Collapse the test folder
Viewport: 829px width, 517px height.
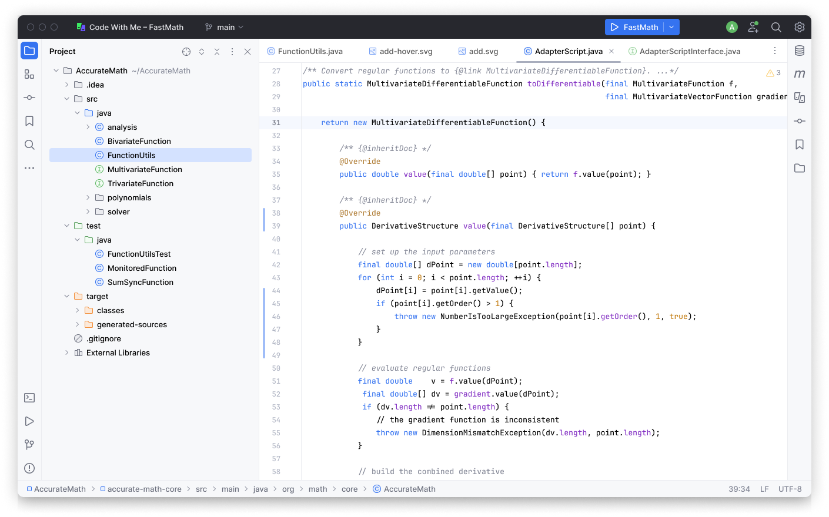[x=67, y=226]
